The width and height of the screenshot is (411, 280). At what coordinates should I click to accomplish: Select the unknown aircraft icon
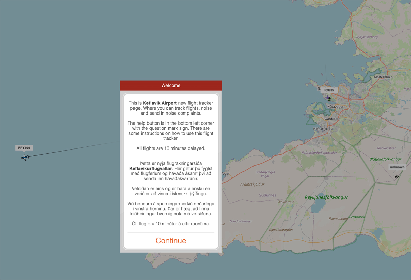point(397,177)
